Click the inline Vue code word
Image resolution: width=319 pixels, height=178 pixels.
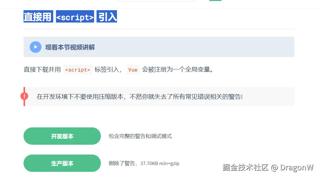[133, 70]
